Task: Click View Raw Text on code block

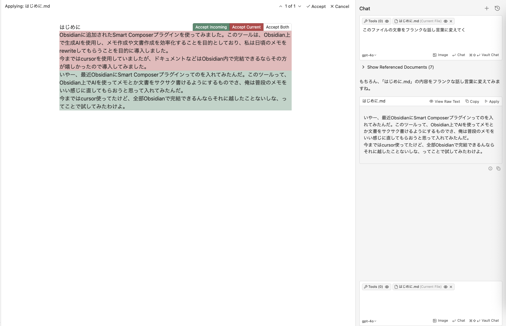Action: click(445, 101)
